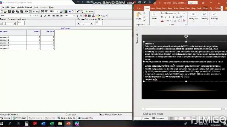This screenshot has height=127, width=227.
Task: Open the Format menu in POM
Action: click(28, 7)
